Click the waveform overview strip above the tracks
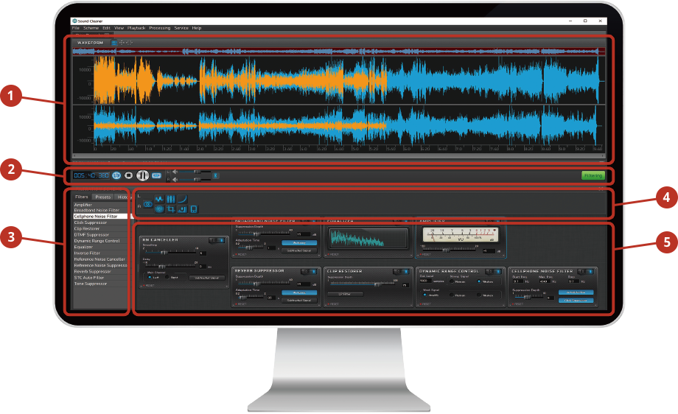678x414 pixels. pos(338,52)
